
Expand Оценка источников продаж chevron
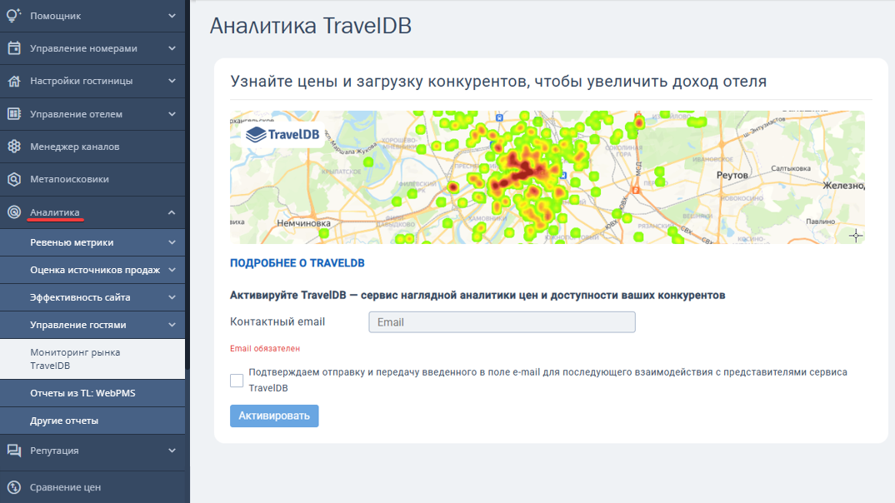click(x=172, y=270)
